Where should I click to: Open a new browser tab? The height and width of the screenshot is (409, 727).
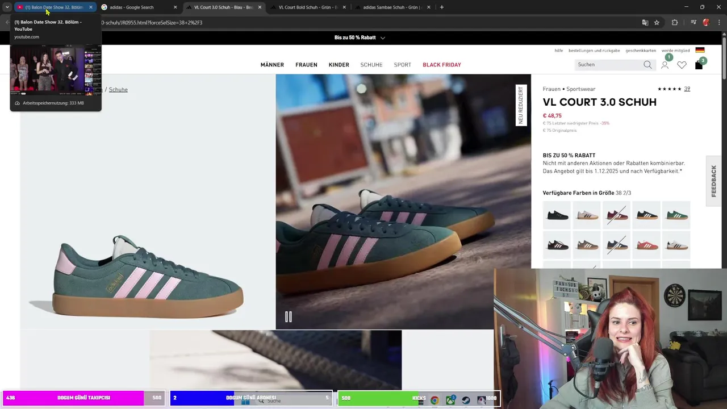click(x=442, y=7)
